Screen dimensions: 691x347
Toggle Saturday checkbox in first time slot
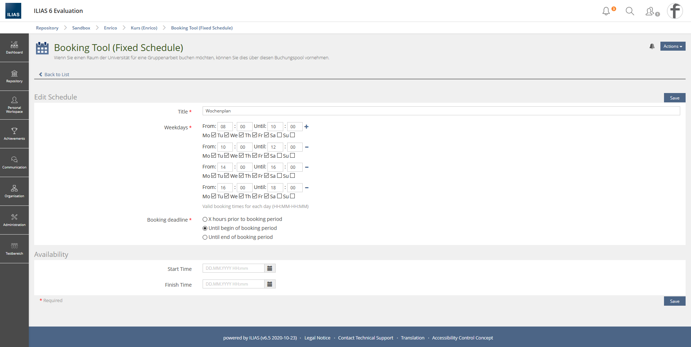pos(279,135)
